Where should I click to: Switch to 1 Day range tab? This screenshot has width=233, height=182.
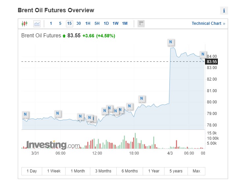click(x=32, y=171)
